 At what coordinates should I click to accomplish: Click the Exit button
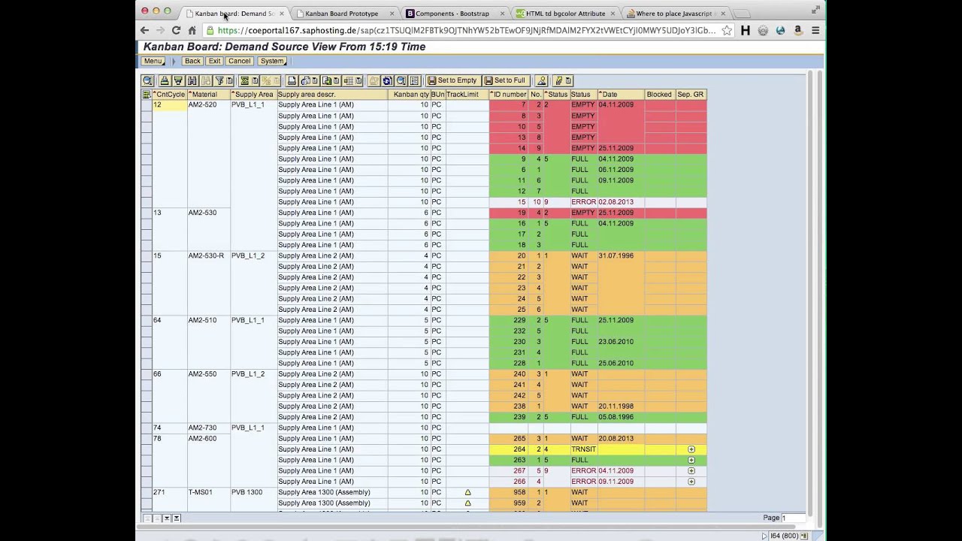point(214,61)
